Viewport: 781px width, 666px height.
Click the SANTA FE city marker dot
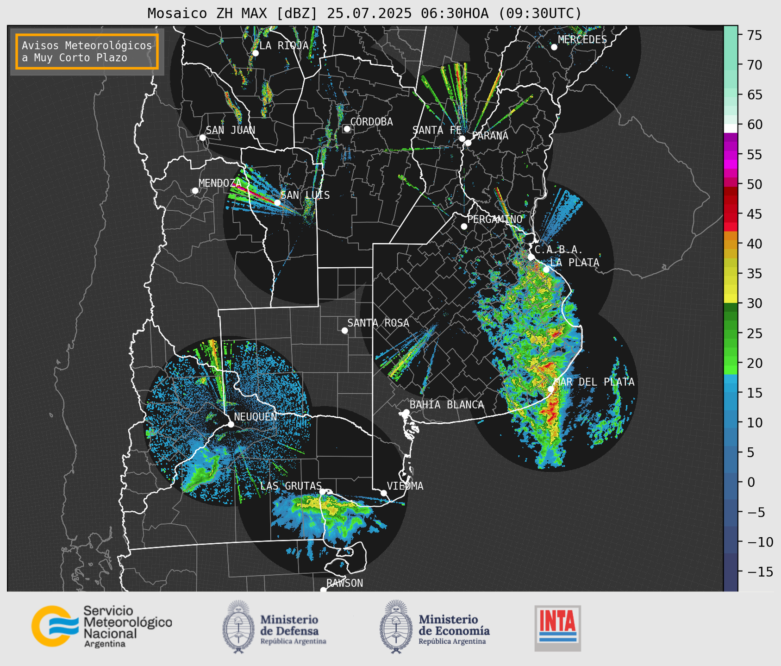pyautogui.click(x=462, y=138)
